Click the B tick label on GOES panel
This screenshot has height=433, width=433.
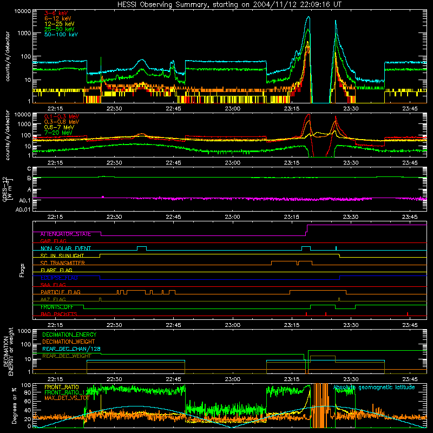29,178
